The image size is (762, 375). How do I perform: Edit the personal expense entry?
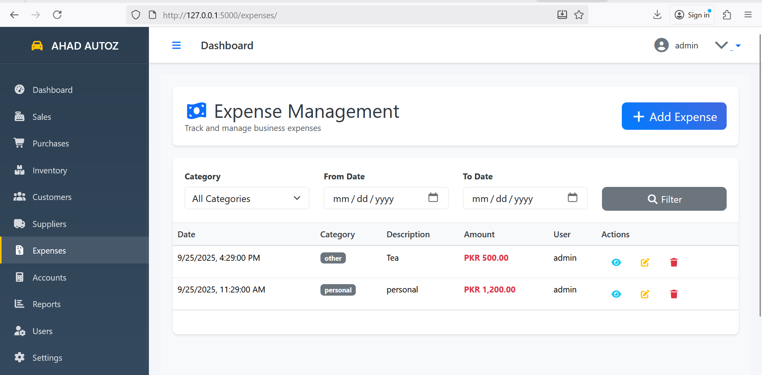click(x=644, y=294)
